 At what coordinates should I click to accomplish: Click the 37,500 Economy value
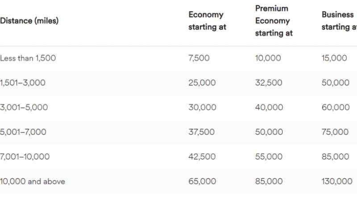(201, 132)
